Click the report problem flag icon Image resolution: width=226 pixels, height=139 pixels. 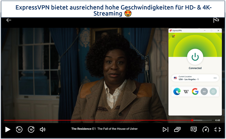(216, 20)
